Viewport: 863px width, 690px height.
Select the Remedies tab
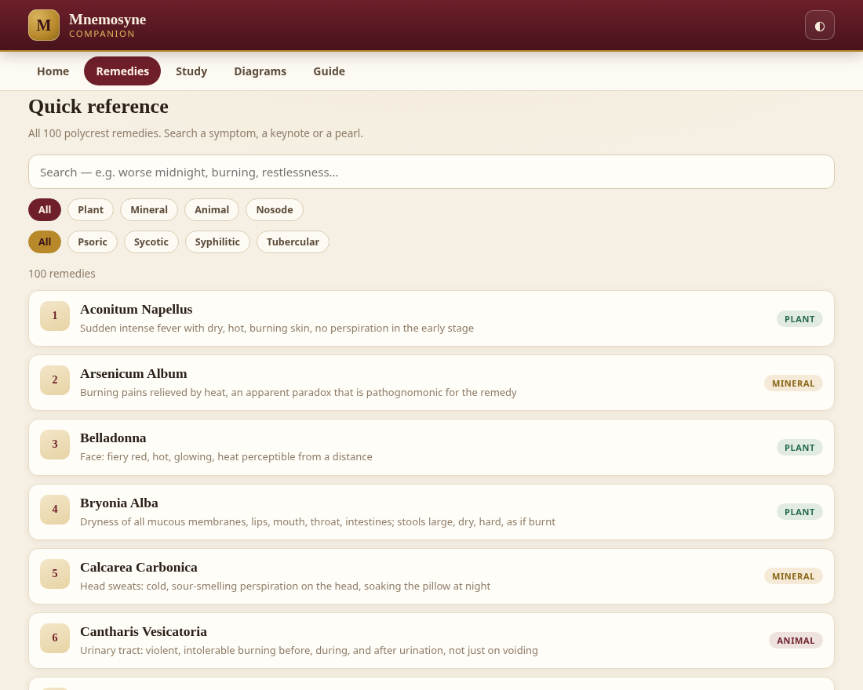(x=122, y=71)
